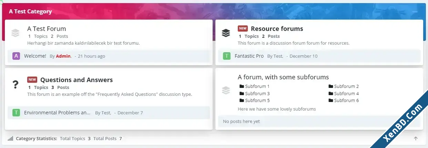Open Subforum 4 folder link
428x148 pixels.
point(344,93)
